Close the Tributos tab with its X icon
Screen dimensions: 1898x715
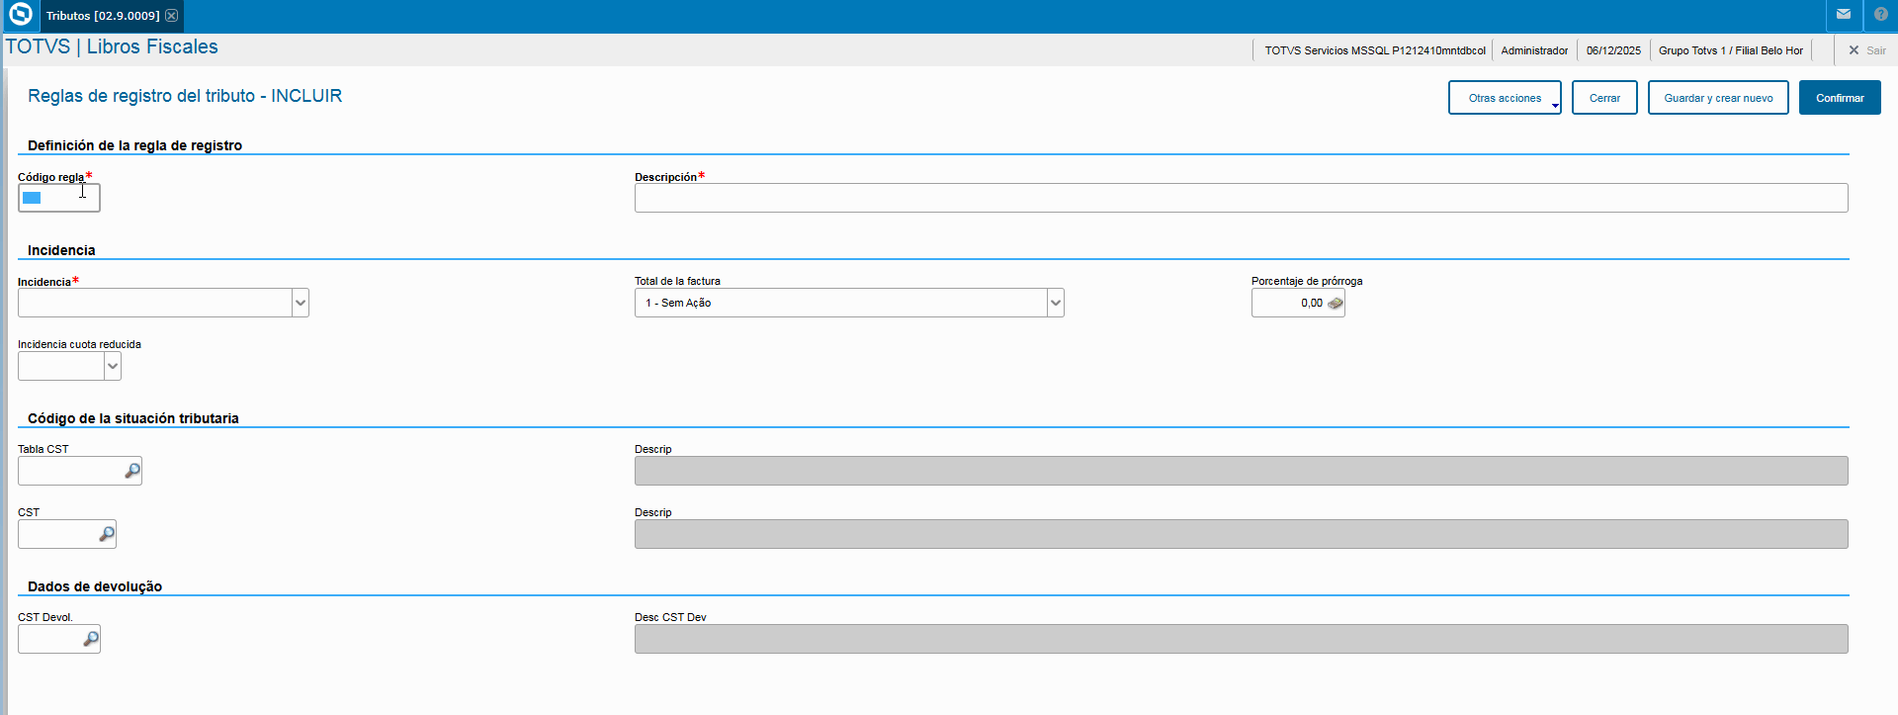pos(172,16)
